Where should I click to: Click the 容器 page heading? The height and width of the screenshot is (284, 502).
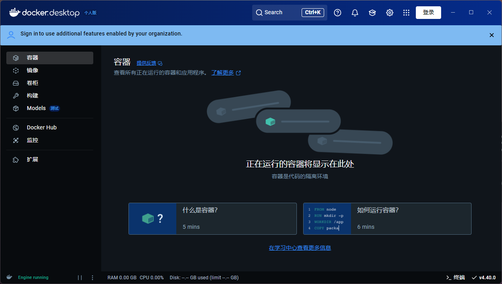click(122, 62)
